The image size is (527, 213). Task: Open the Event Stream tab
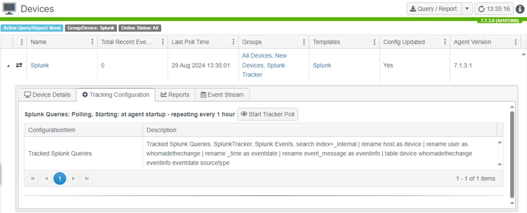[222, 95]
